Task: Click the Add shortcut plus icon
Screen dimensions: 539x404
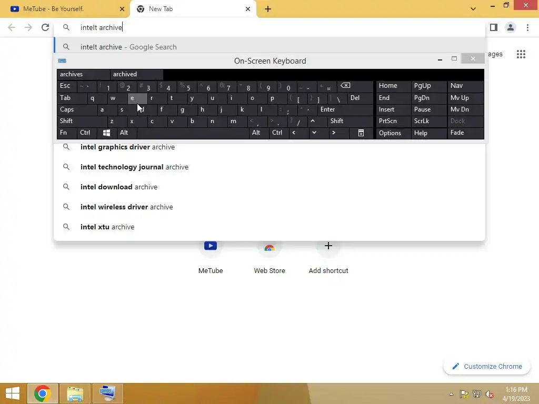Action: [328, 246]
